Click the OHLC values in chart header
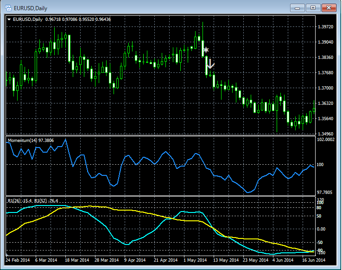This screenshot has height=270, width=342. coord(77,19)
